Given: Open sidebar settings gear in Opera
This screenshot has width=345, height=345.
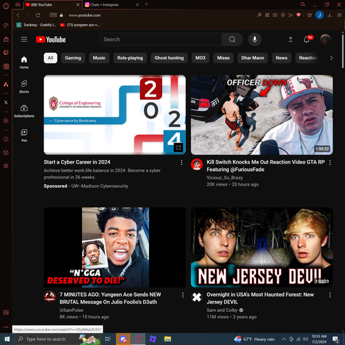Looking at the screenshot, I should coord(6,166).
